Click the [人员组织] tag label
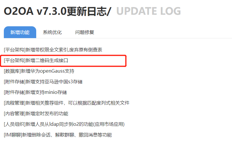 click(15, 124)
